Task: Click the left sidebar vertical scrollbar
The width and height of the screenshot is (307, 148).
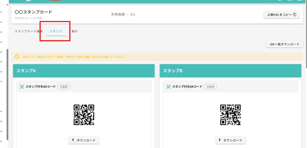Action: click(7, 94)
